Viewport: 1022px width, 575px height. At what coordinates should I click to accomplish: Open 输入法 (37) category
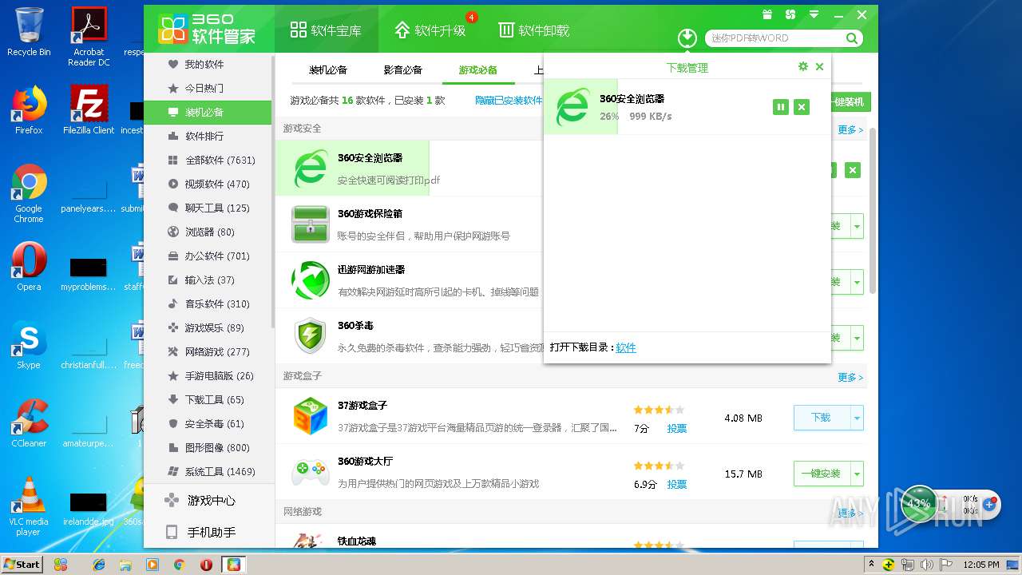point(208,280)
